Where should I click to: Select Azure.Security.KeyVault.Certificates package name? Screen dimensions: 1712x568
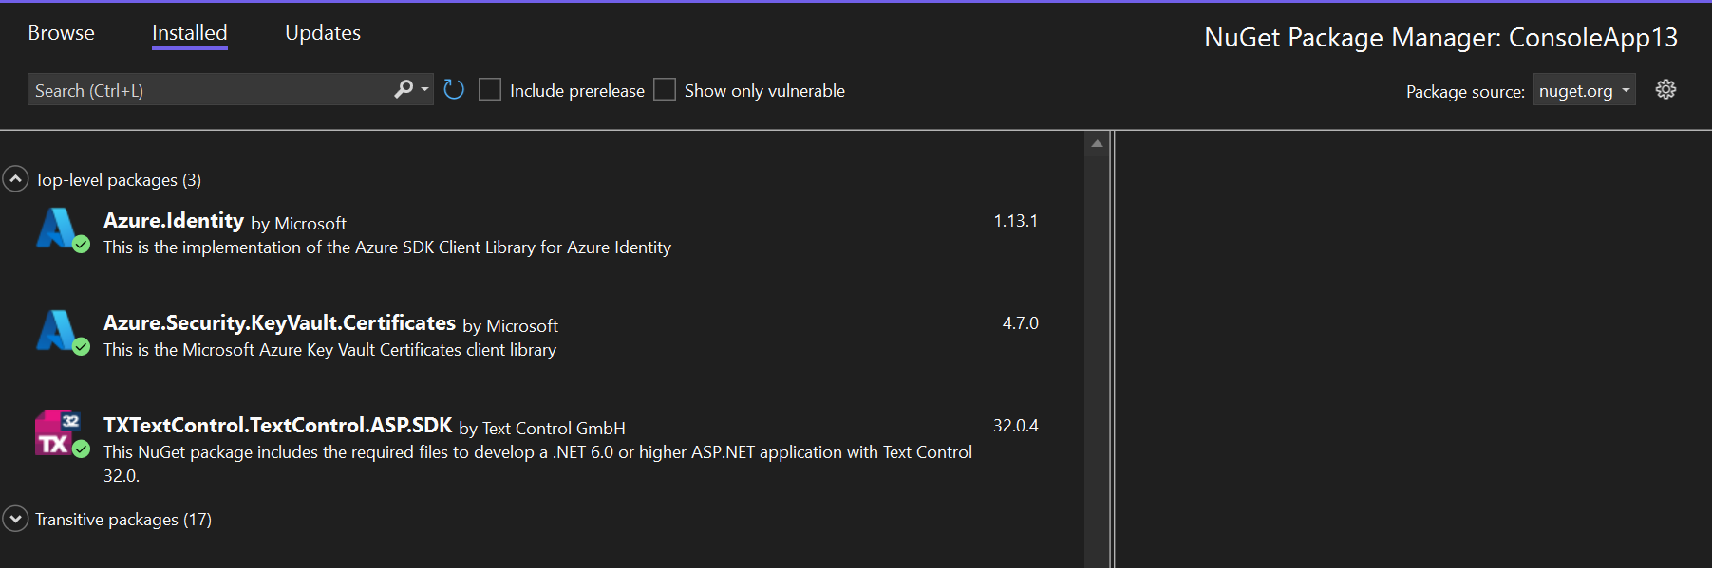point(279,323)
